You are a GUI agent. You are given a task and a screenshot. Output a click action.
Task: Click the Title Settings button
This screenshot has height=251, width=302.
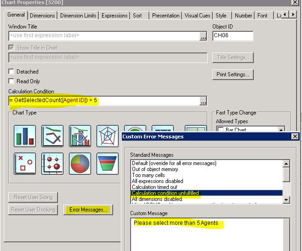tap(233, 57)
